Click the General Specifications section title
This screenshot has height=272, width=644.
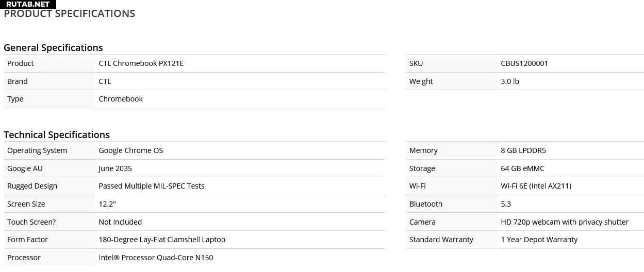pyautogui.click(x=53, y=47)
